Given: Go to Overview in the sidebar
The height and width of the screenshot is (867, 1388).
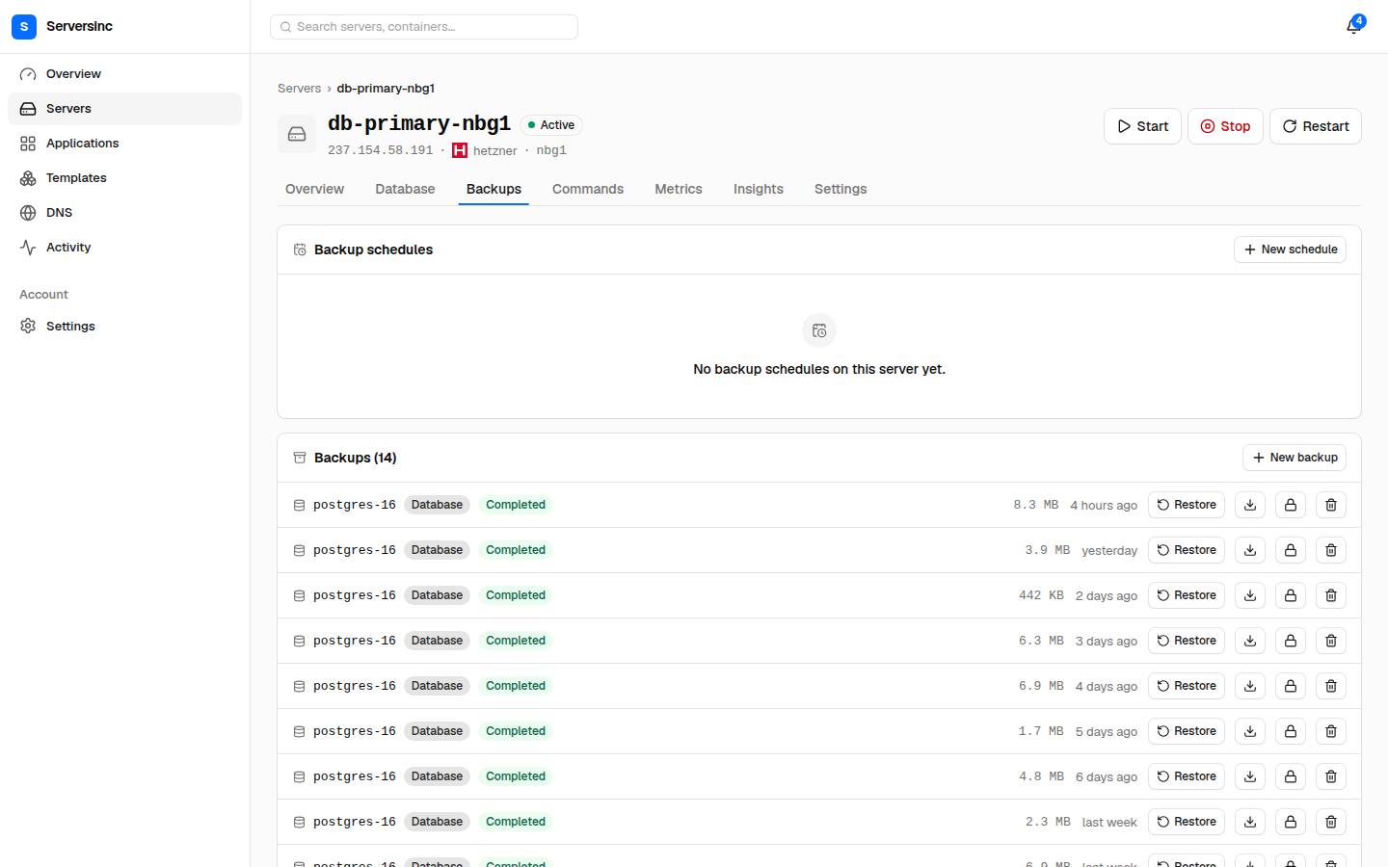Looking at the screenshot, I should (x=125, y=74).
